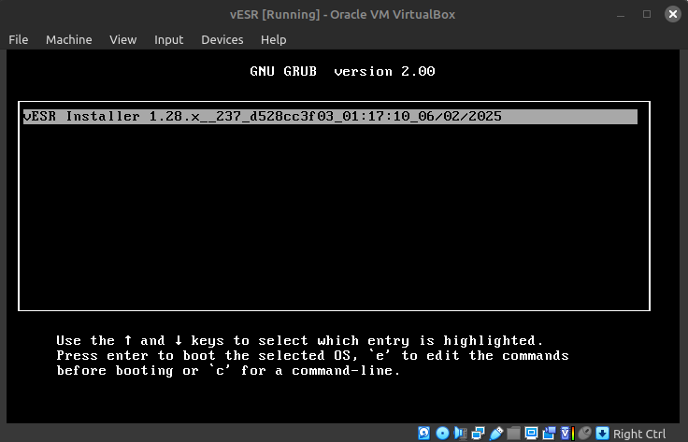Click the display settings status icon
The image size is (688, 442).
[x=531, y=434]
